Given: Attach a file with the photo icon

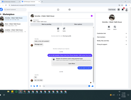Looking at the screenshot, I should [34, 86].
